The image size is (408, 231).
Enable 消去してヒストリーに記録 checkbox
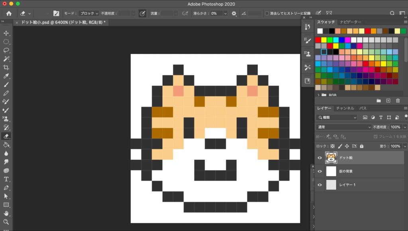tap(266, 12)
